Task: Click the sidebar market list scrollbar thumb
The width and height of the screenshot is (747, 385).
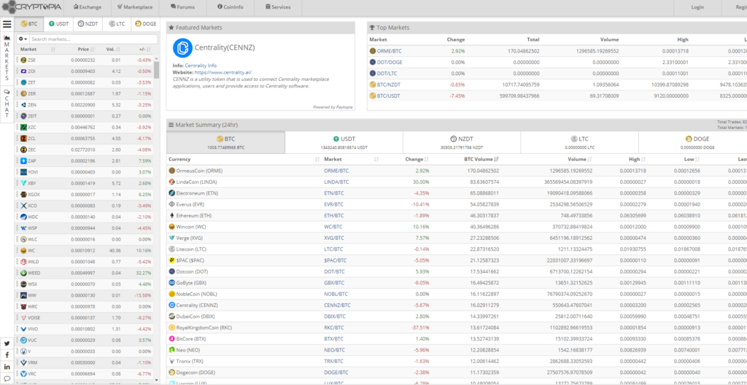Action: point(156,69)
